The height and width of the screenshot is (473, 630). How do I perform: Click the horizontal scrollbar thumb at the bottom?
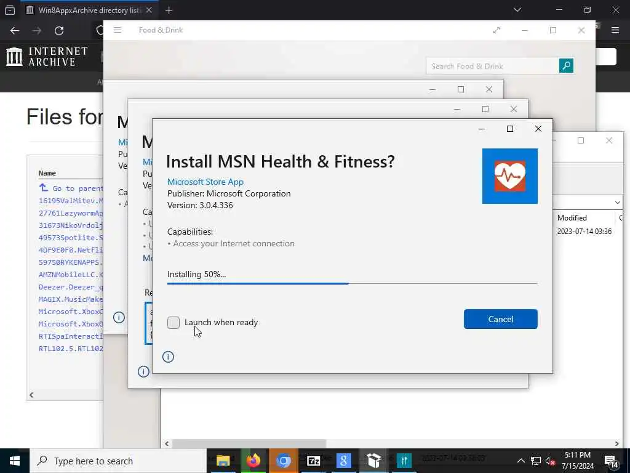point(249,443)
